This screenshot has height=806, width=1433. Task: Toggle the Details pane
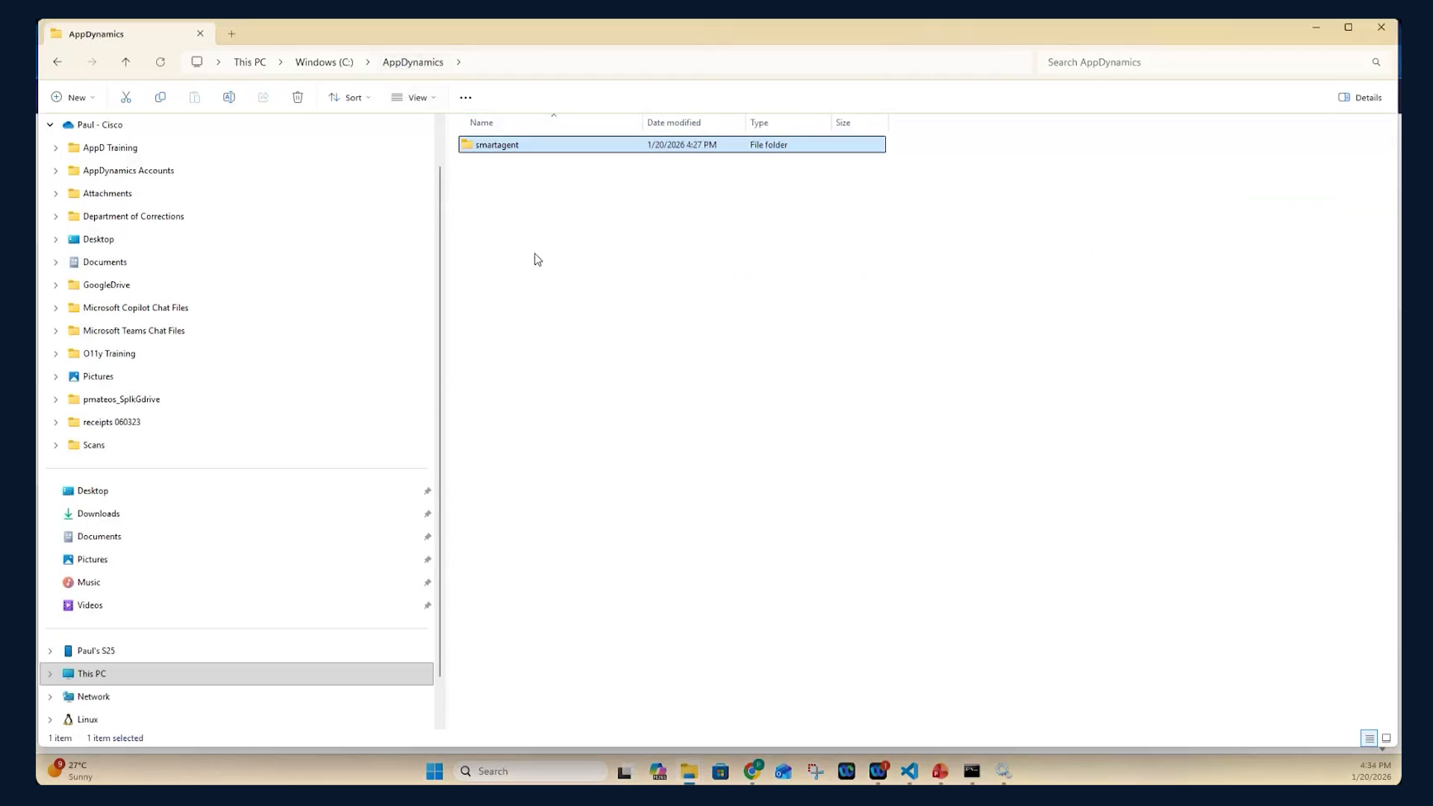coord(1360,98)
